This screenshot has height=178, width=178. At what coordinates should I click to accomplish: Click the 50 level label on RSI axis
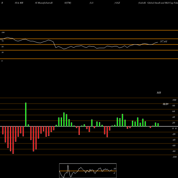tap(2, 47)
